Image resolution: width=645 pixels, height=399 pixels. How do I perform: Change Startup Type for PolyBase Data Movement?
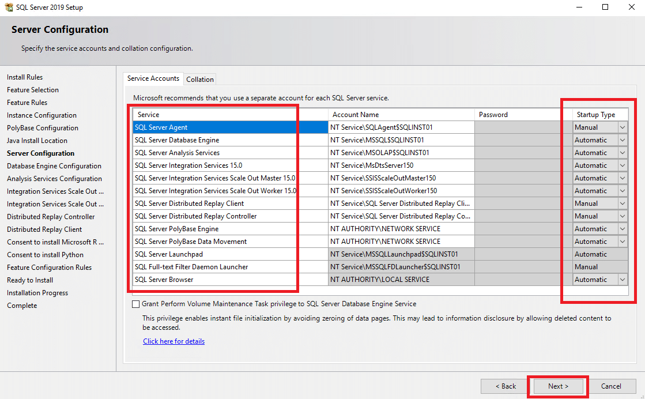click(x=623, y=242)
